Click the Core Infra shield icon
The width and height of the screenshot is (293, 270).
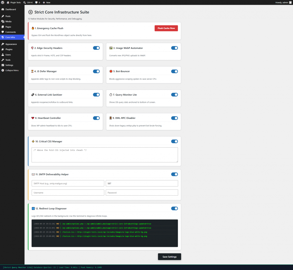tap(3, 37)
